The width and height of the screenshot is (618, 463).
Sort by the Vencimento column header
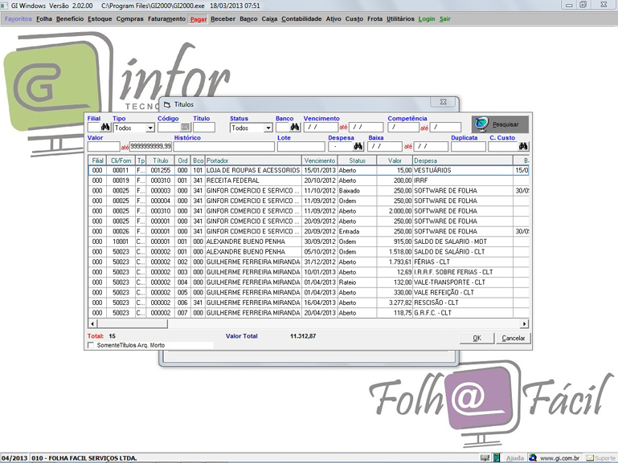point(320,160)
